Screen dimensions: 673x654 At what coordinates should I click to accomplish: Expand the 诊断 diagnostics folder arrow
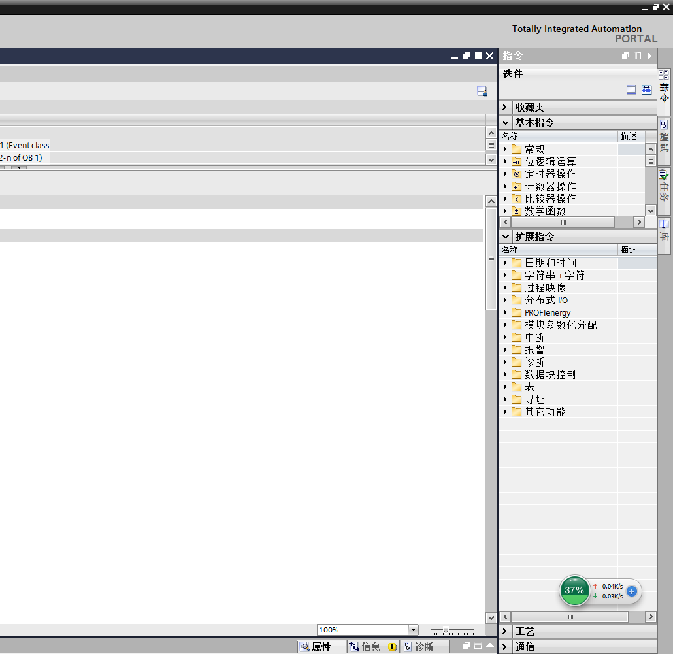click(x=505, y=362)
